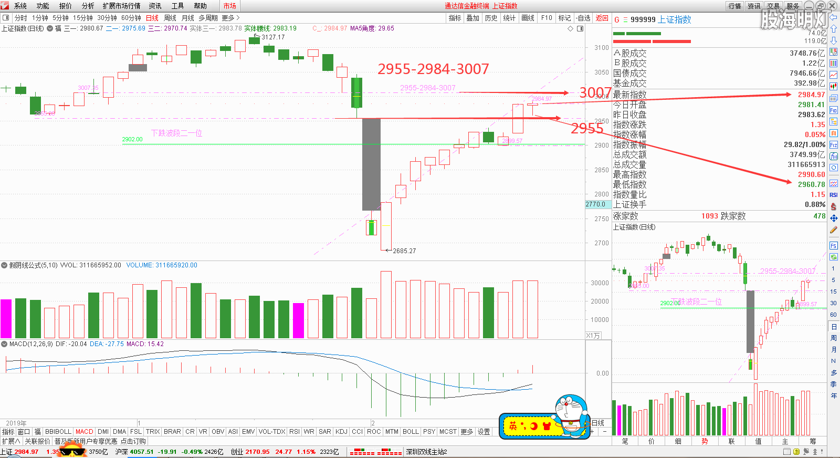Open the 分析 menu
Screen dimensions: 840x458
click(88, 6)
